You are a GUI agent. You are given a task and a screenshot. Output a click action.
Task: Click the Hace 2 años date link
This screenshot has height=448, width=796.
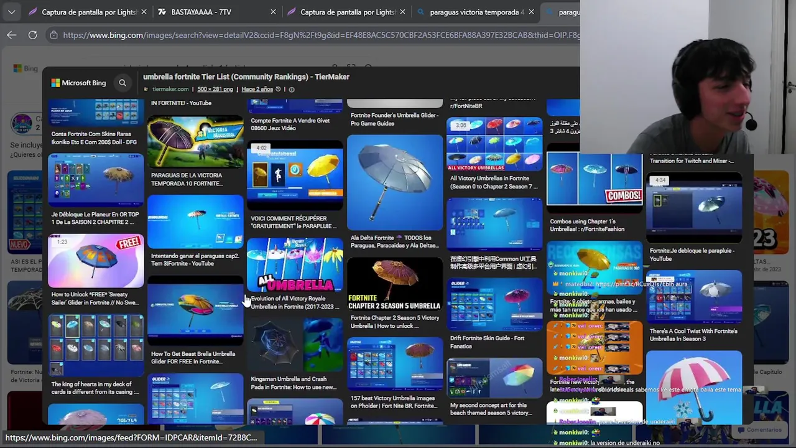[257, 89]
